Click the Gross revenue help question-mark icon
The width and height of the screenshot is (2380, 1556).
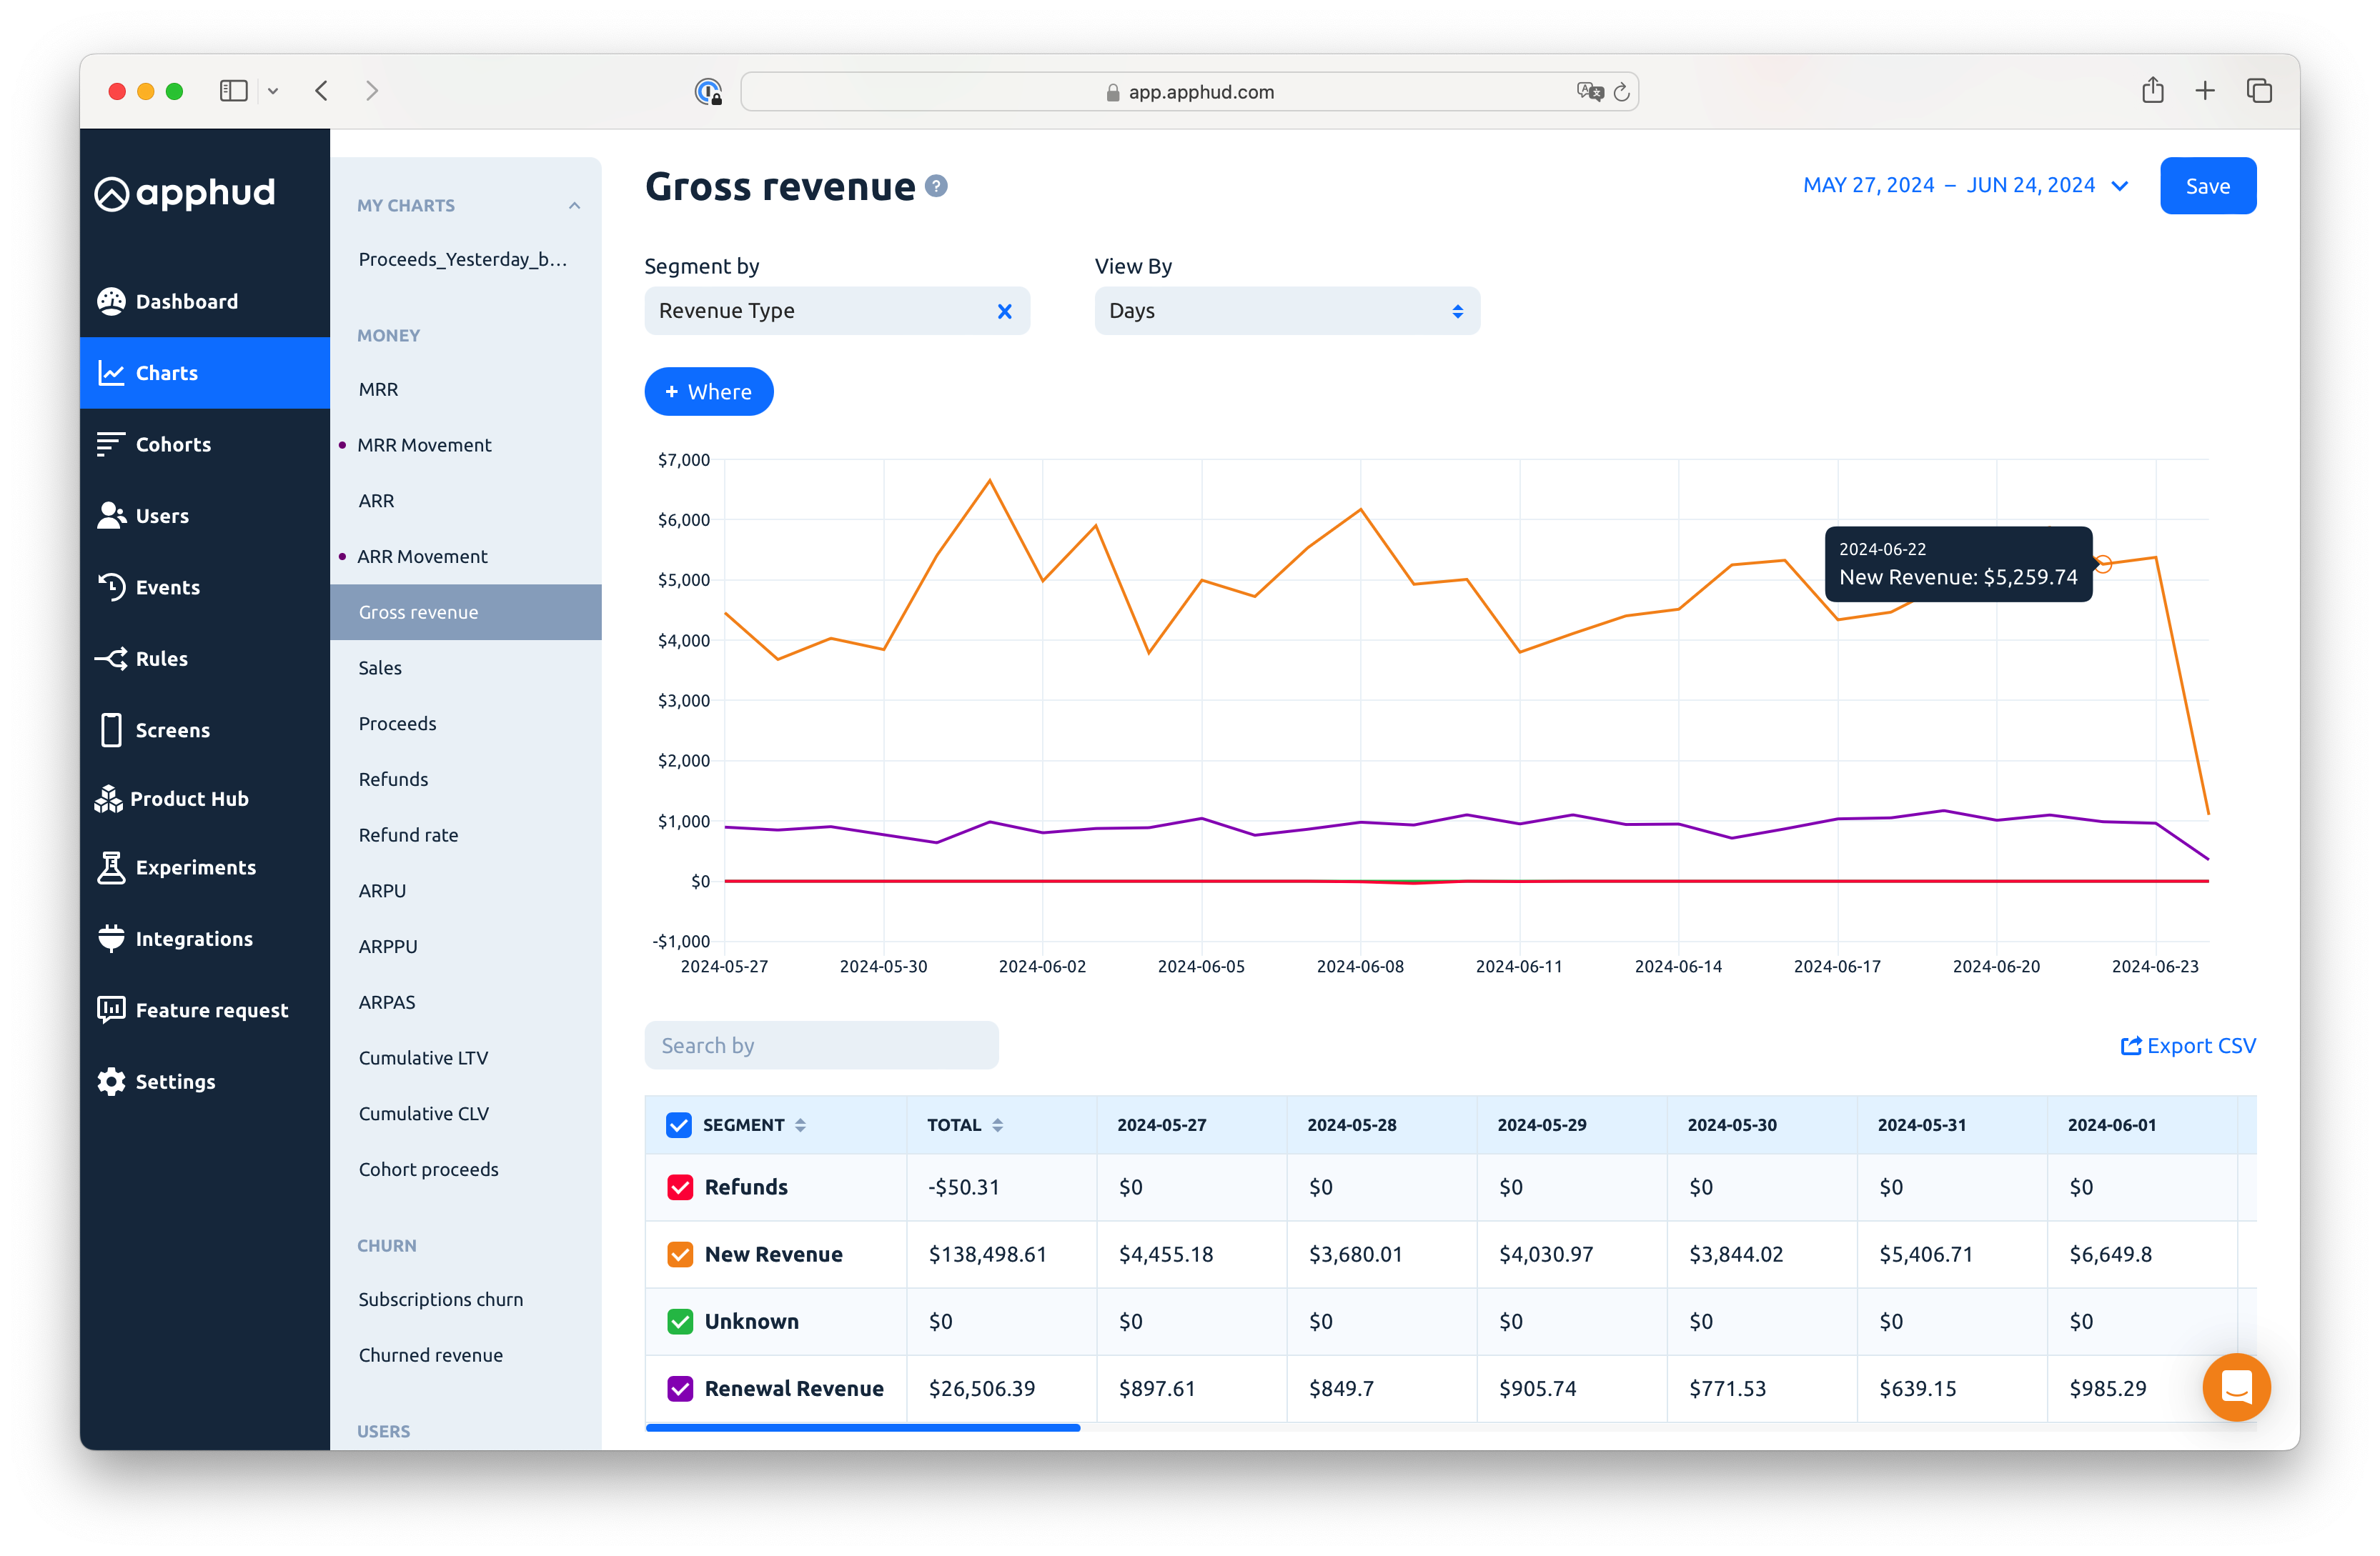pyautogui.click(x=936, y=187)
